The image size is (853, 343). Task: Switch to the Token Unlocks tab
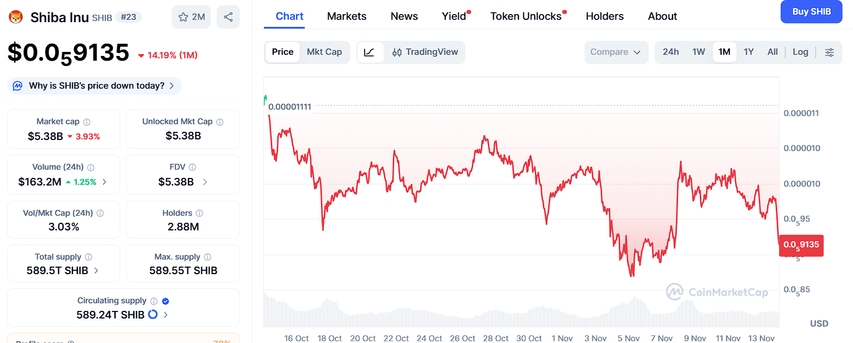click(525, 16)
